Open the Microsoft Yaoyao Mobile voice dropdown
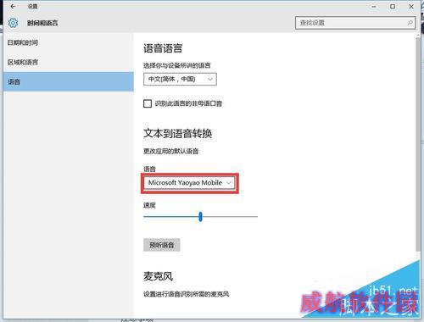Viewport: 424px width, 322px height. point(189,183)
